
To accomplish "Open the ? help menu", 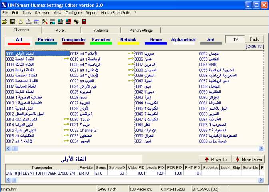I will [x=135, y=13].
